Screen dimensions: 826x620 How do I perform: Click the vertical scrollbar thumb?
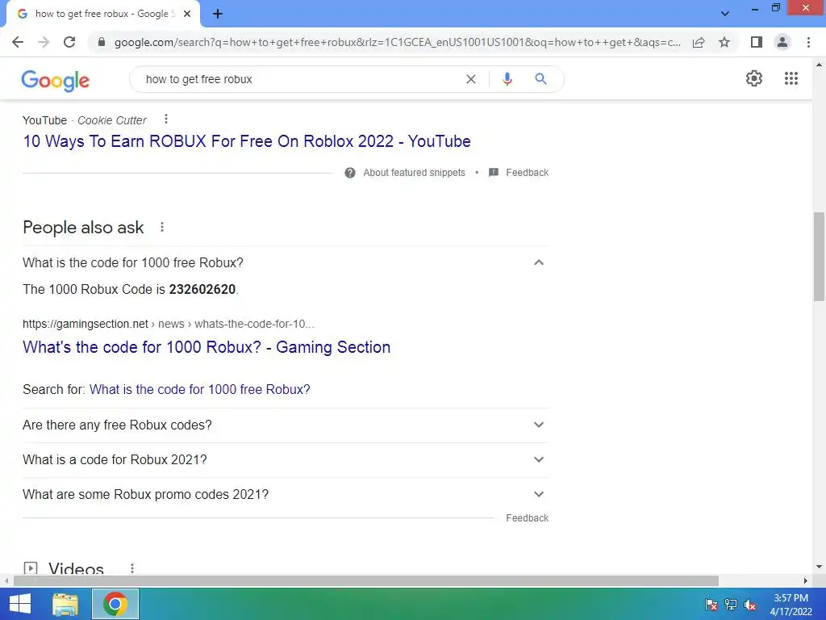pyautogui.click(x=819, y=256)
